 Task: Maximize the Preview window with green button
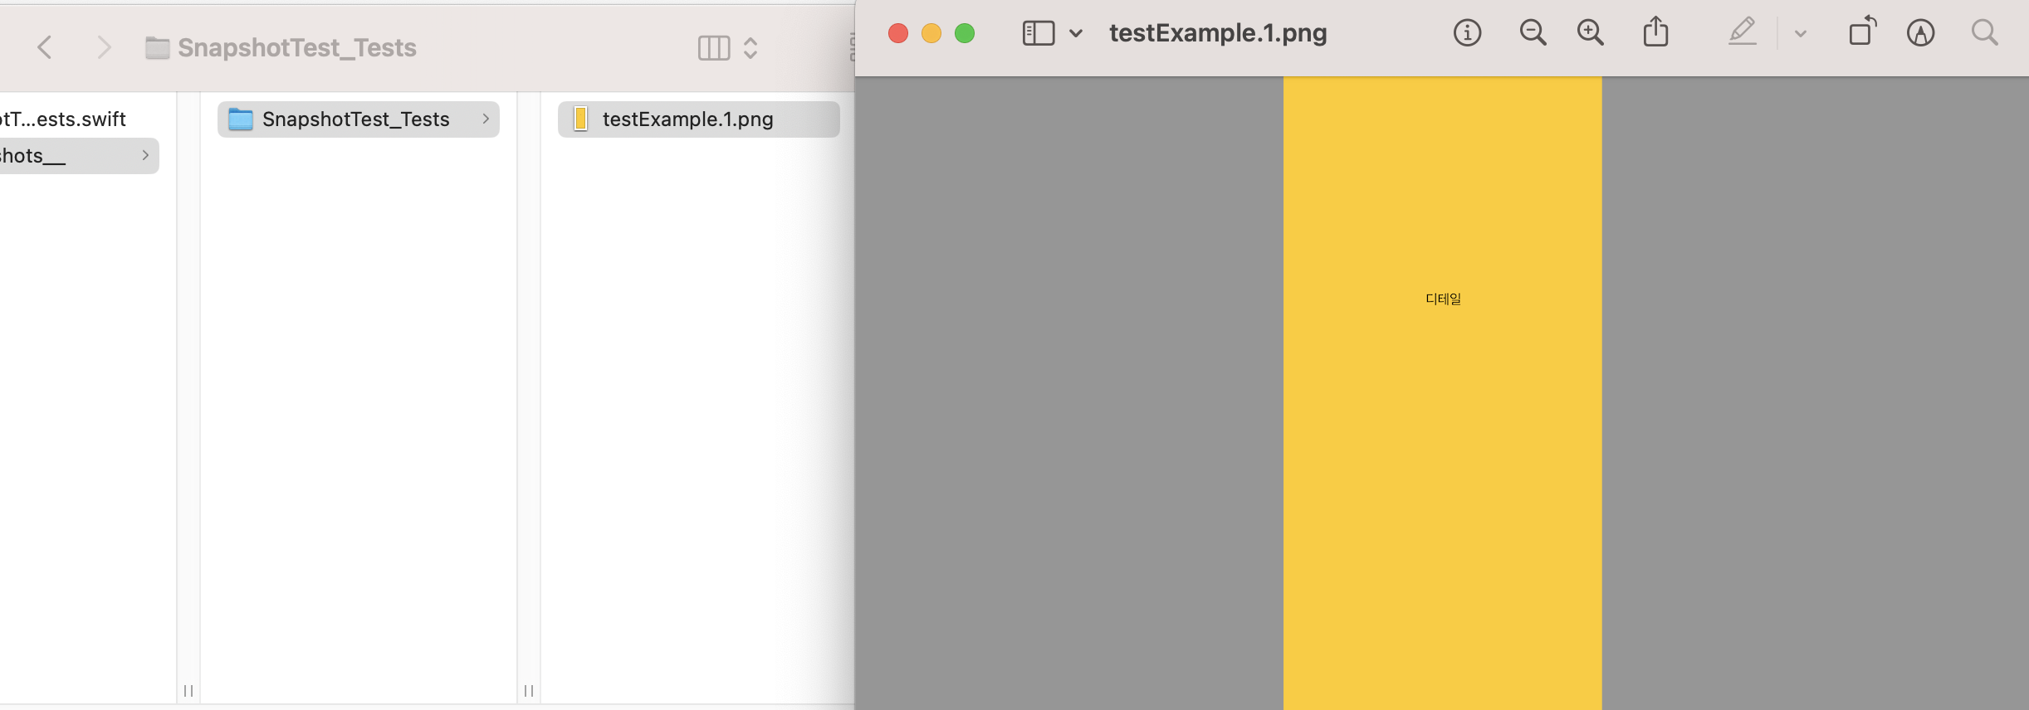(x=965, y=33)
